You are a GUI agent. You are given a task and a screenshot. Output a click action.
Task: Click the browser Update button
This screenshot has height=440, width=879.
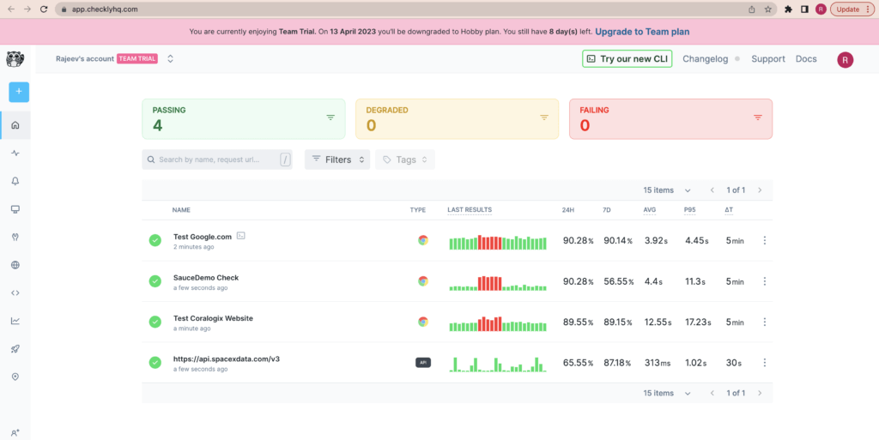pos(852,9)
